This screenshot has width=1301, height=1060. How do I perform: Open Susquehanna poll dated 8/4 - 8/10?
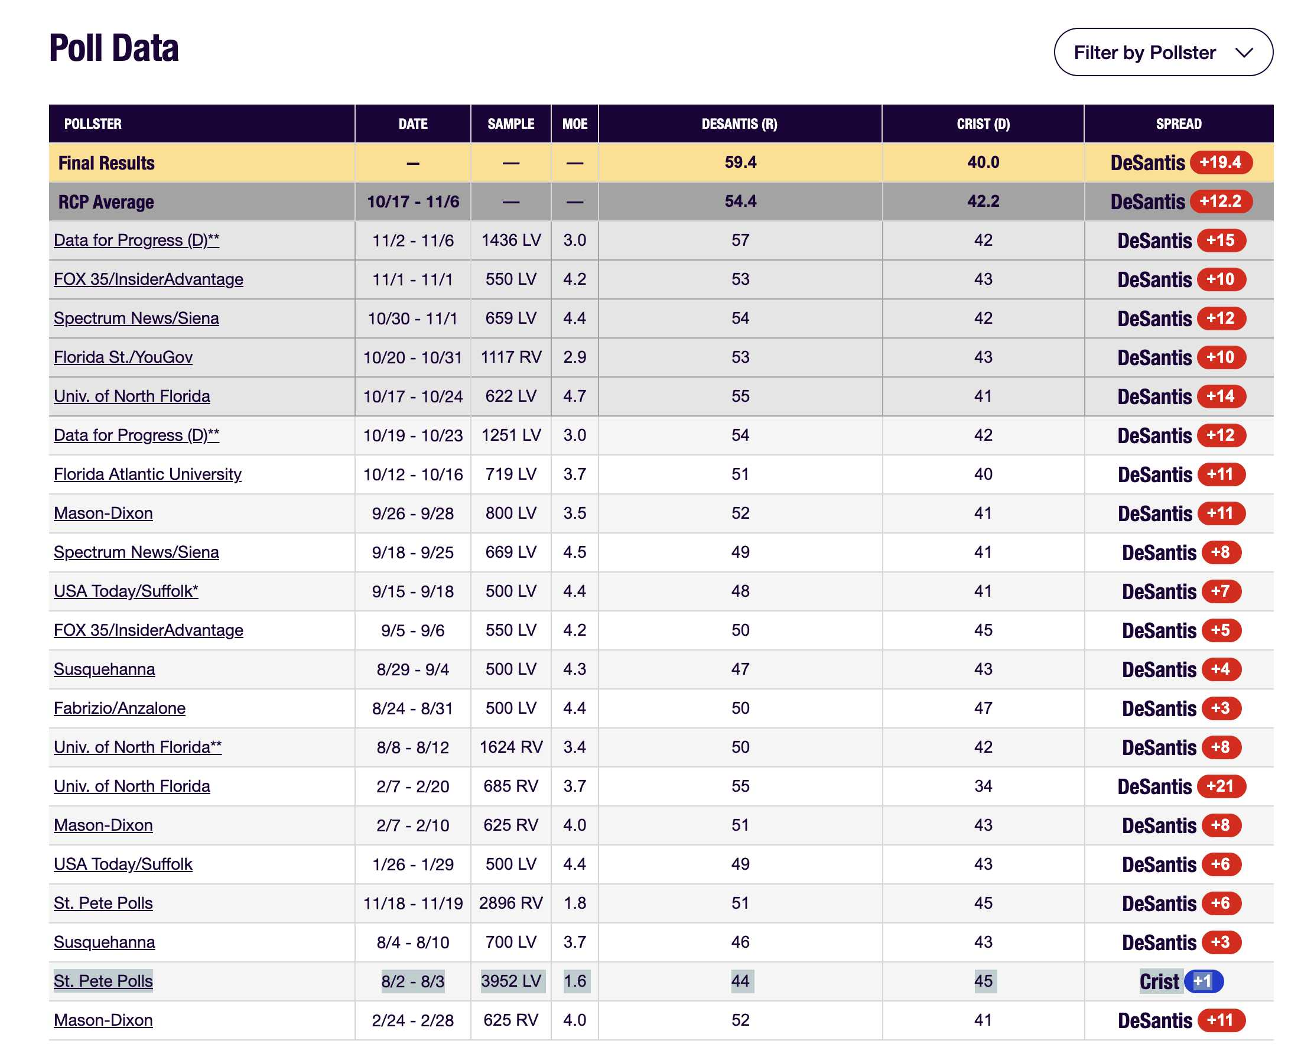click(x=105, y=943)
